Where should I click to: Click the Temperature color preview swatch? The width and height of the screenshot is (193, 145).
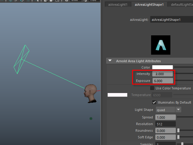(x=118, y=95)
